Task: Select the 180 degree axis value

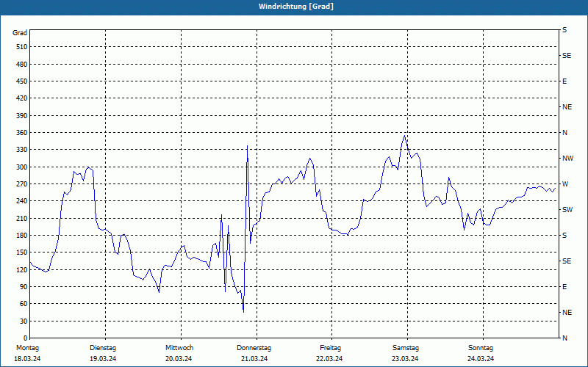Action: [x=22, y=236]
